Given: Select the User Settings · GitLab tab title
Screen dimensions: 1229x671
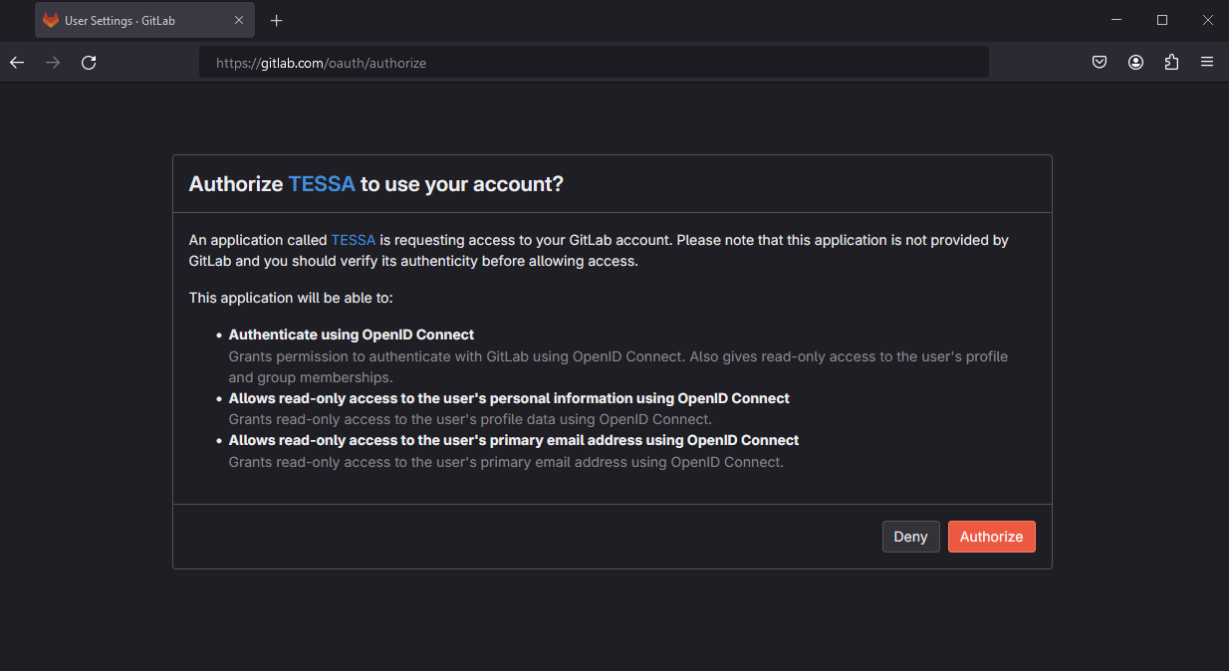Looking at the screenshot, I should pyautogui.click(x=120, y=20).
